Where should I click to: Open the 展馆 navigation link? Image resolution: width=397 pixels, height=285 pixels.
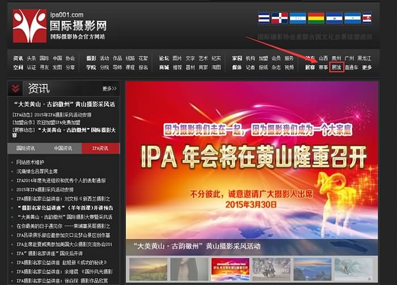(x=336, y=67)
